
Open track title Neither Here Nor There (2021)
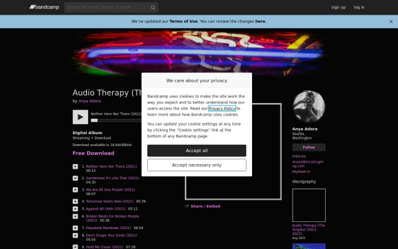(x=111, y=167)
